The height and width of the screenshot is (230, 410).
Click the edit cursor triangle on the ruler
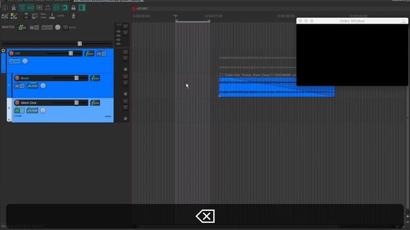(x=176, y=17)
